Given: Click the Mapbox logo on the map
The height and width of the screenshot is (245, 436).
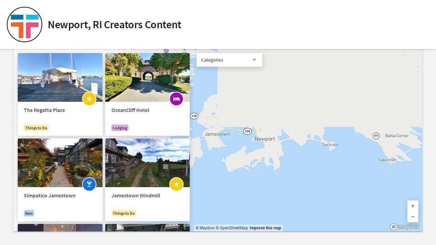Looking at the screenshot, I should coord(405,227).
